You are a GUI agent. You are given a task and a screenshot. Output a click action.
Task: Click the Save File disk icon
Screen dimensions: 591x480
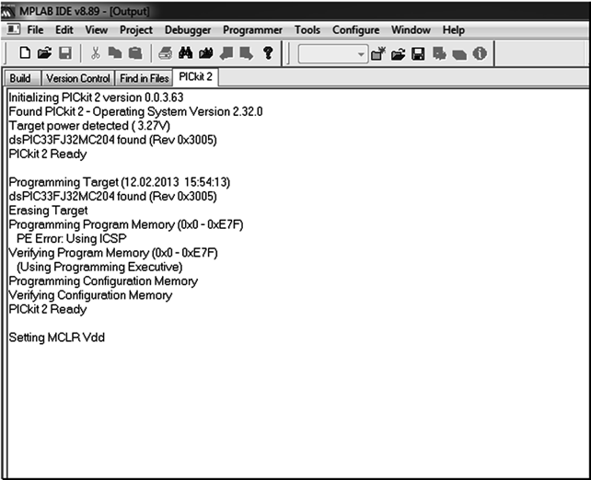[64, 54]
